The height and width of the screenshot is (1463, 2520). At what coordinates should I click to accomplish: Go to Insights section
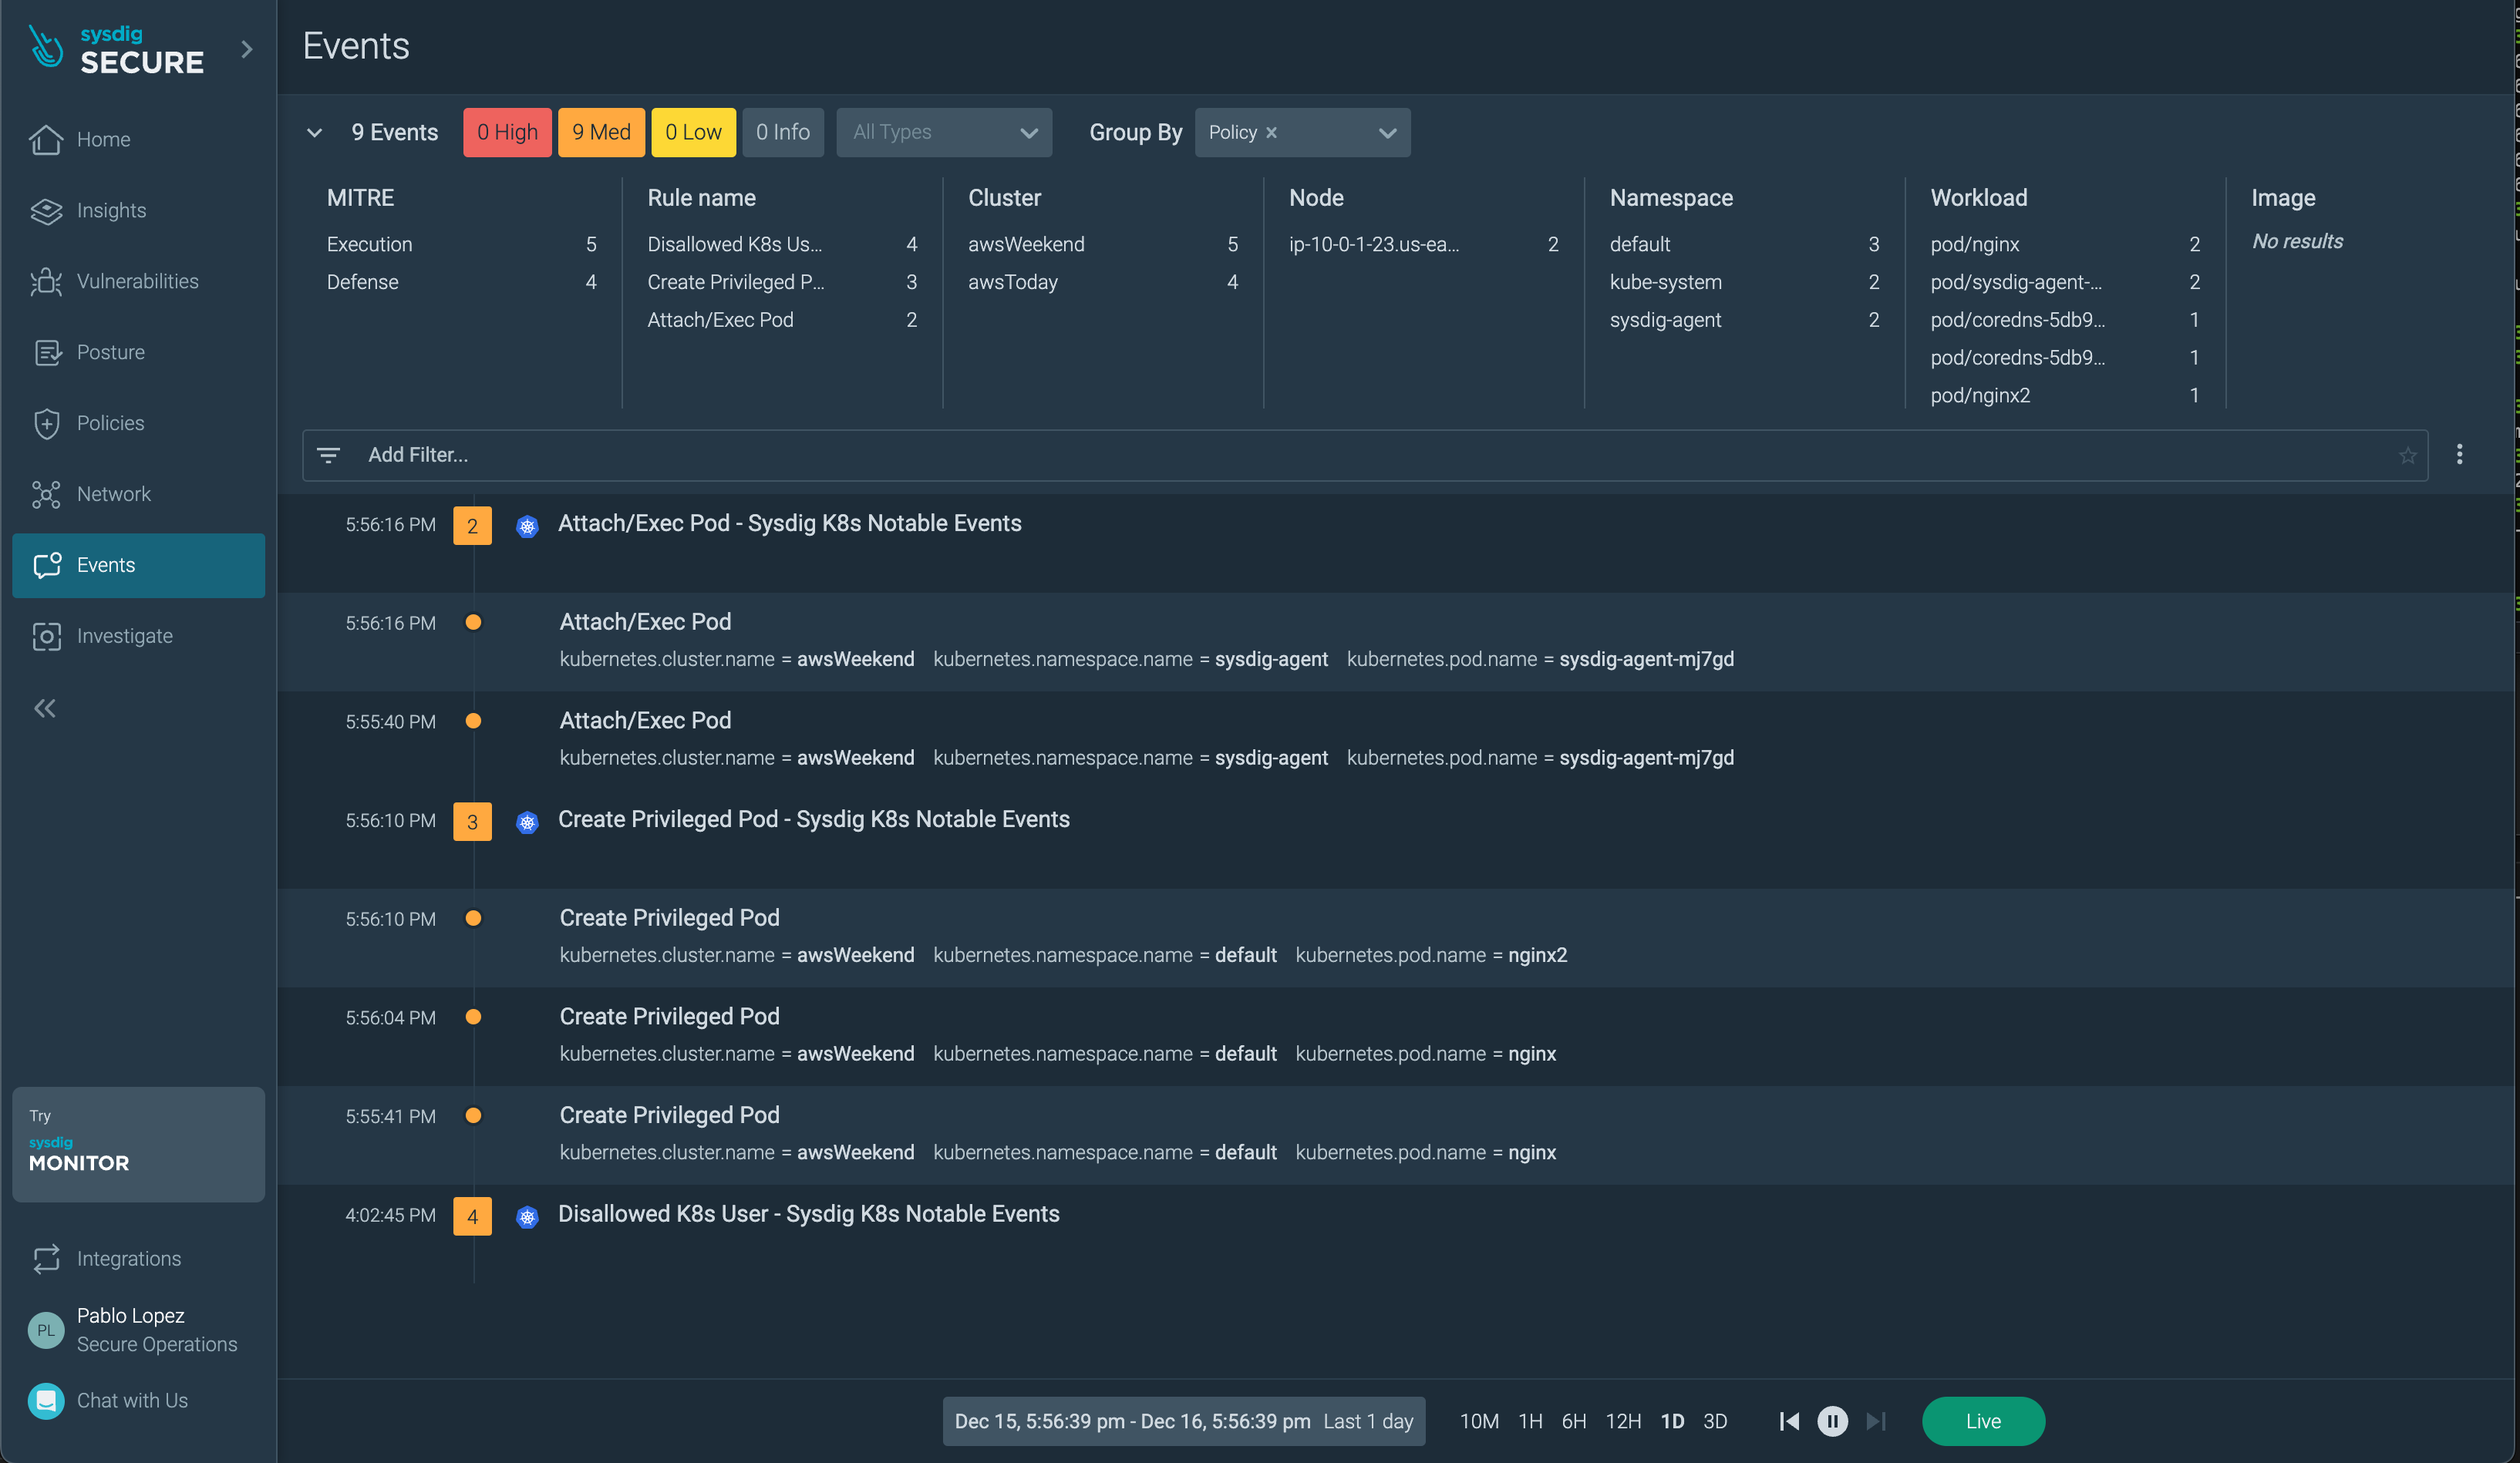tap(138, 211)
